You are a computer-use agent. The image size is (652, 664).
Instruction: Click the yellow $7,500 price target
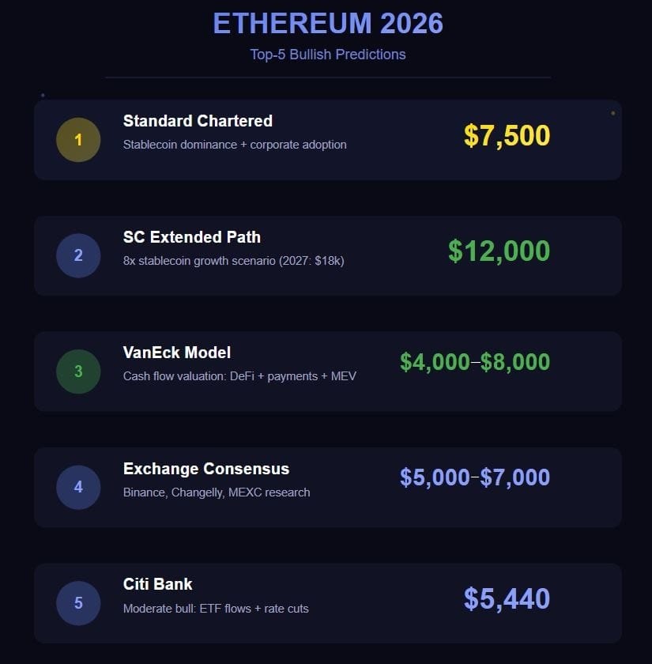tap(507, 136)
